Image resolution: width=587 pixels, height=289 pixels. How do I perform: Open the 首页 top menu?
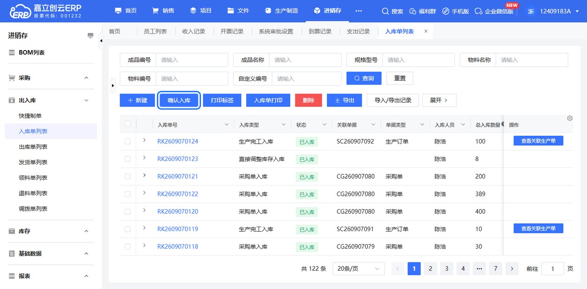(126, 11)
